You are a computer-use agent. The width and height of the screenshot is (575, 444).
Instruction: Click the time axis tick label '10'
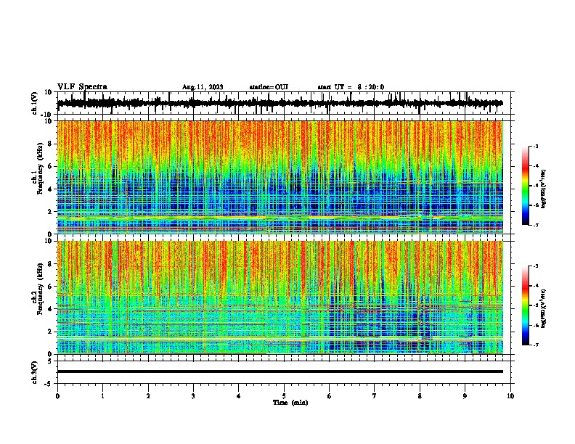(x=510, y=396)
